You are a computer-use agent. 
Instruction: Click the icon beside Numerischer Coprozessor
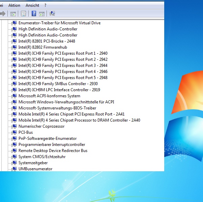point(14,126)
